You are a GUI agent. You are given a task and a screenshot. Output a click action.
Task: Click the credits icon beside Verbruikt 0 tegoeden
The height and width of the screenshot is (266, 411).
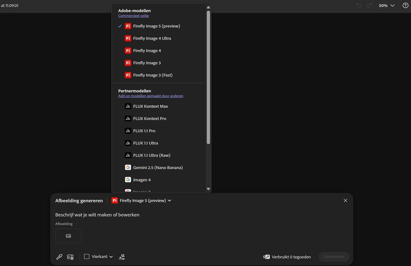[x=266, y=257]
